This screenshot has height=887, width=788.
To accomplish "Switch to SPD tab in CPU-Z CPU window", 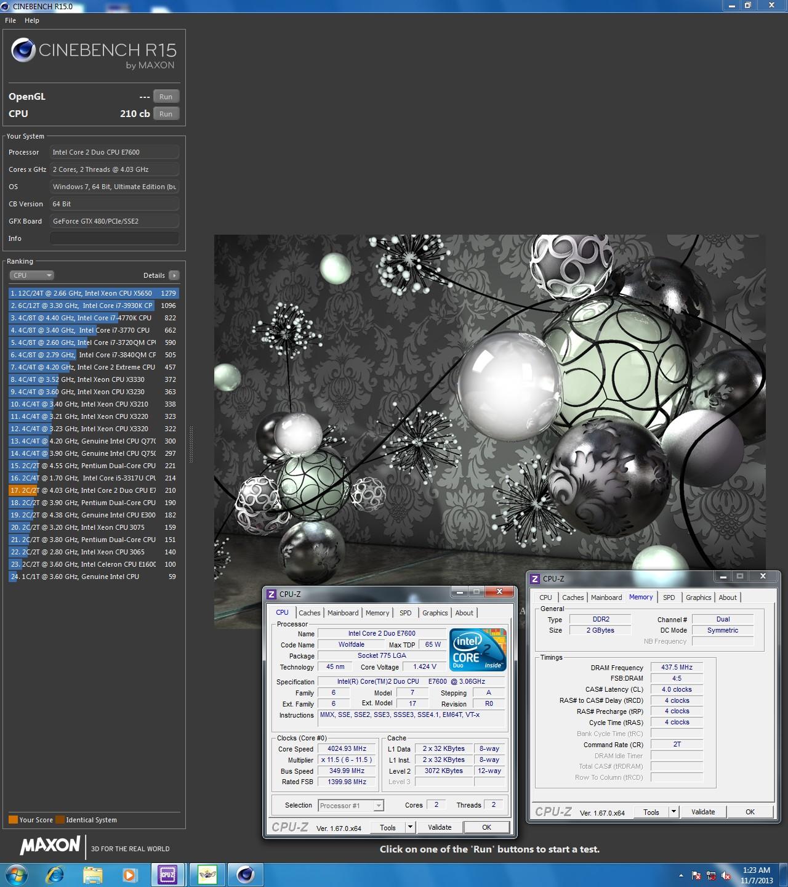I will pyautogui.click(x=405, y=613).
